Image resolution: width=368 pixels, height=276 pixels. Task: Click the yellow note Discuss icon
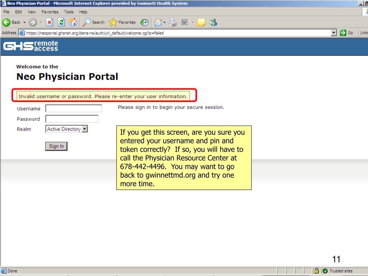pyautogui.click(x=201, y=23)
